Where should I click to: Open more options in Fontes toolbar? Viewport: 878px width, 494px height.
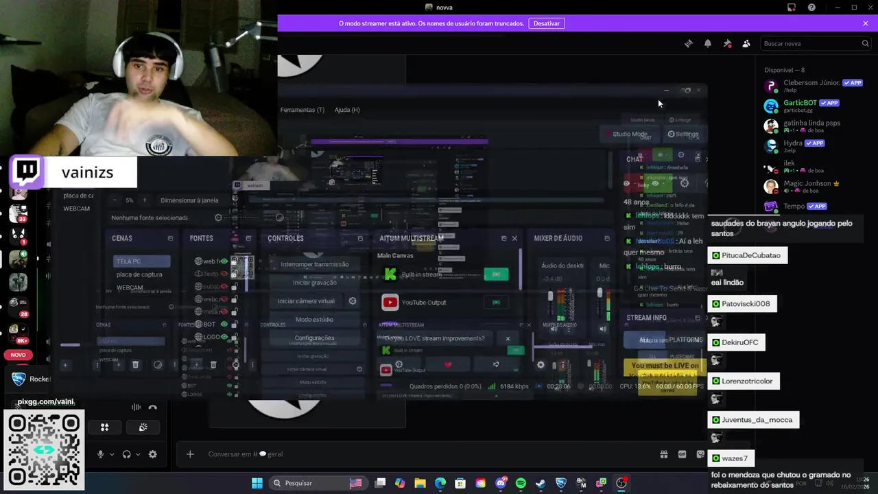tap(252, 365)
